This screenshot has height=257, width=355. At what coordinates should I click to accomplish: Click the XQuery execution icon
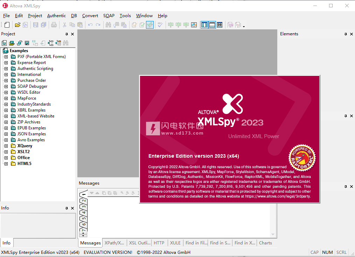[x=186, y=24]
